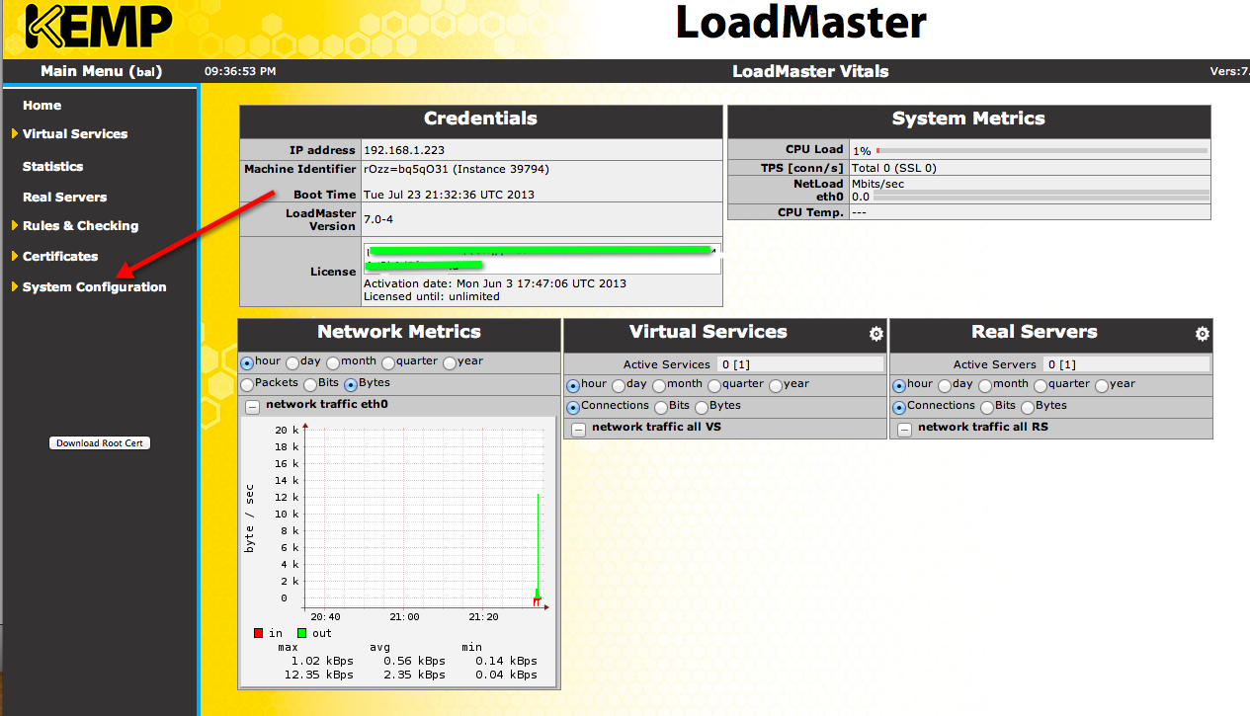Click the Download Root Cert button

pos(100,443)
